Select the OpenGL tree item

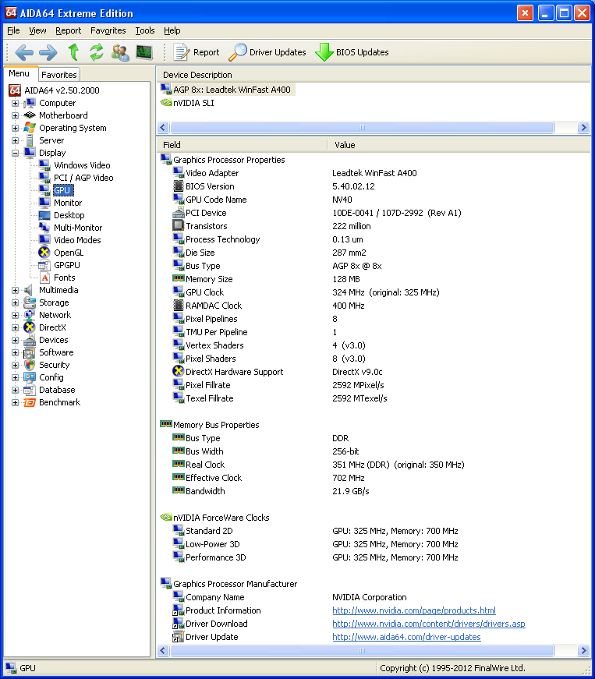(69, 253)
